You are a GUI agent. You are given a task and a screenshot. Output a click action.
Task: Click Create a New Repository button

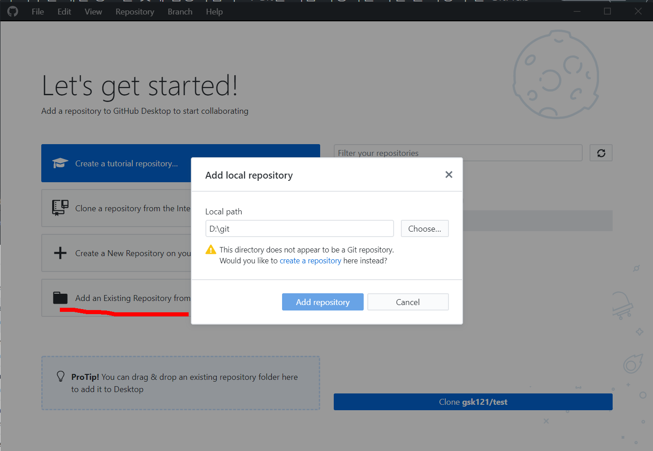(x=116, y=253)
